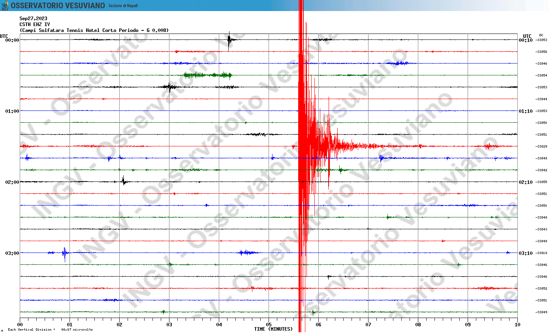Click the left UTC axis label
The image size is (549, 335).
4,36
